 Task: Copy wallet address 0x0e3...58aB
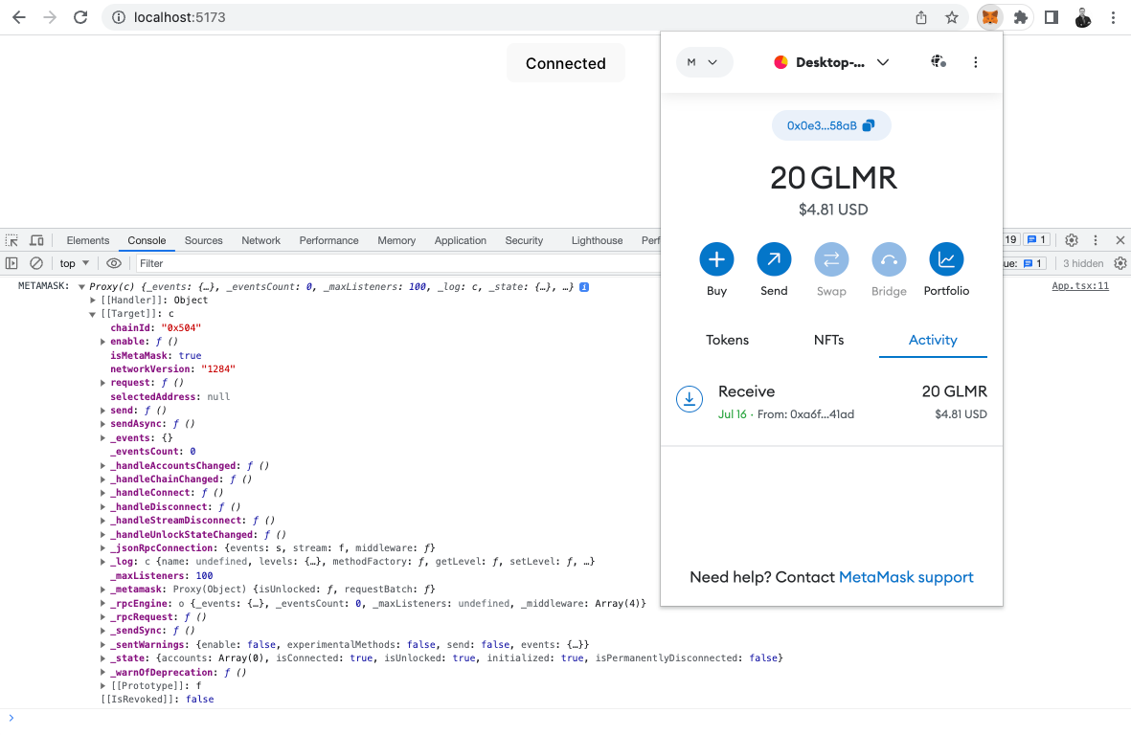[831, 125]
